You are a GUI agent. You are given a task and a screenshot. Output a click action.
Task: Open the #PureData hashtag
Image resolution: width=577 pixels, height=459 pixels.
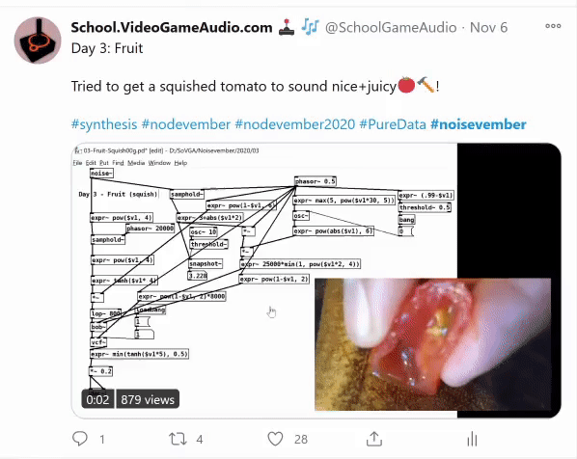(393, 124)
